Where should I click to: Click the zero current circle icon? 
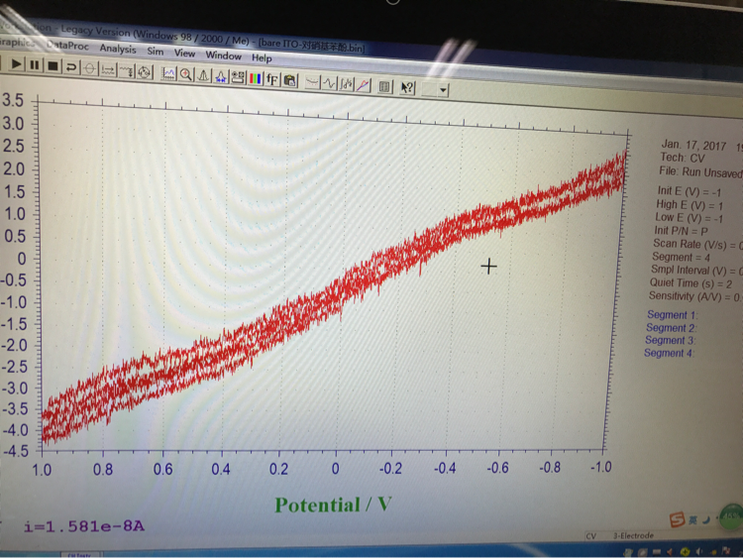coord(89,68)
